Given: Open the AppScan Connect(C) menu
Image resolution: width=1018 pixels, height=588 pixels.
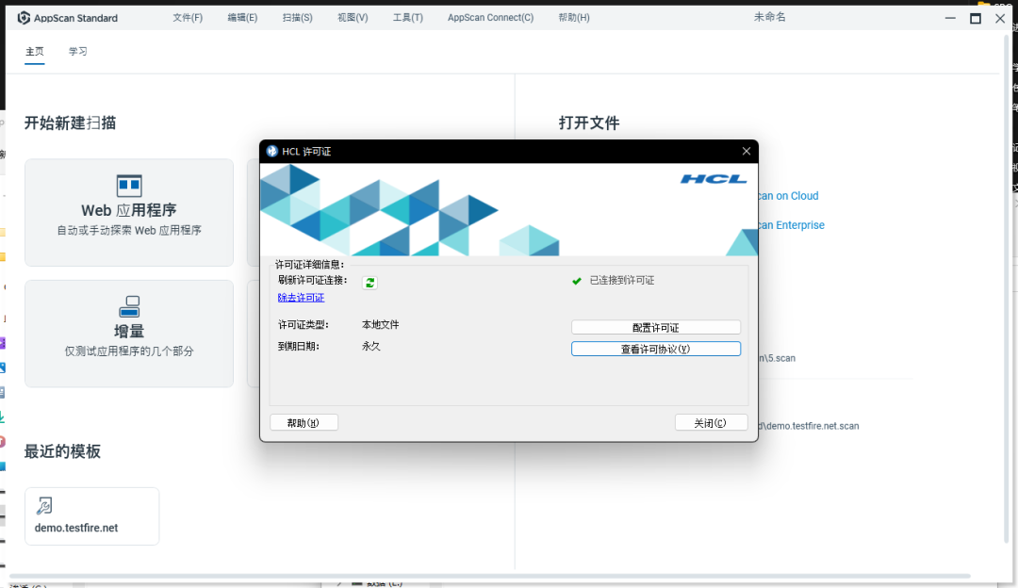Looking at the screenshot, I should coord(490,18).
